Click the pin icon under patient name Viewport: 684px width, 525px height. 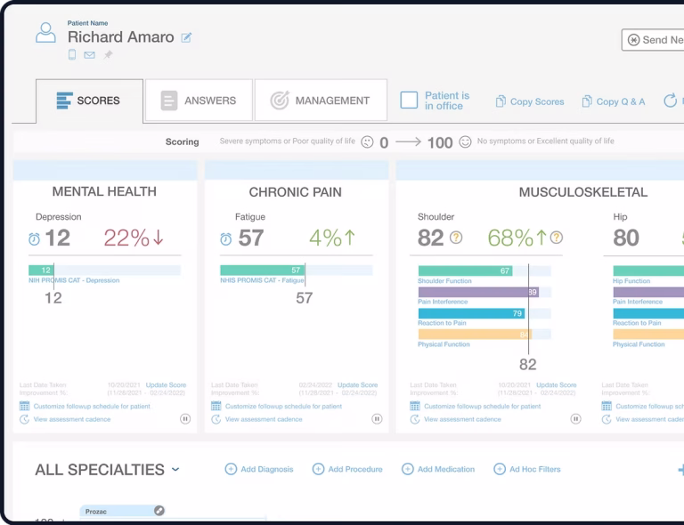[109, 55]
